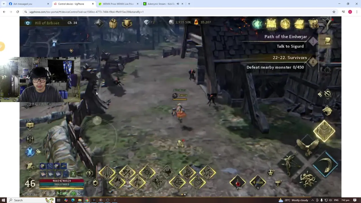Open a new browser tab
Screen dimensions: 361x203
[189, 4]
